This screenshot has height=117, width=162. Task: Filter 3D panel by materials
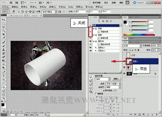(x=107, y=21)
